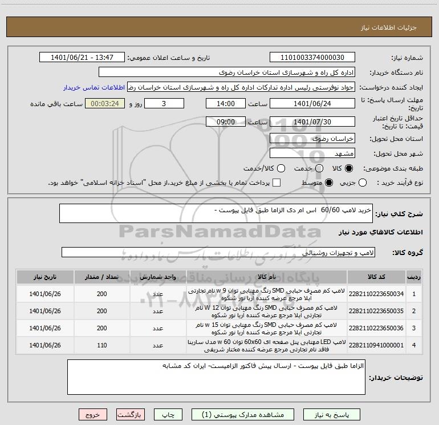The height and width of the screenshot is (425, 439).
Task: Click the validity time field 09:00
Action: (x=226, y=122)
